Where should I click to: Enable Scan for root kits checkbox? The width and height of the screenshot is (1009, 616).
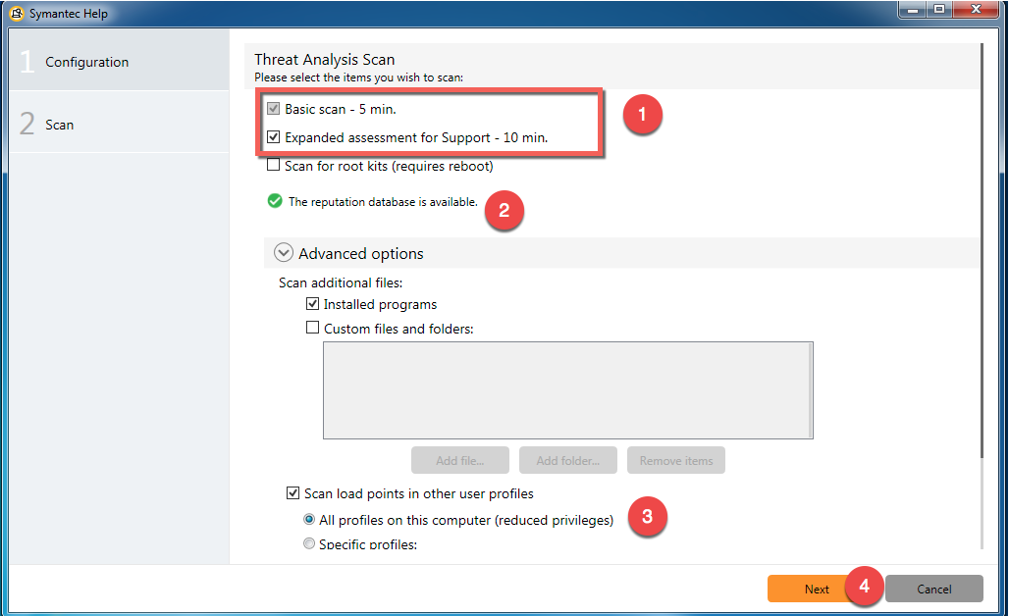point(274,166)
